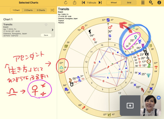Switch to Wheel view
164x119 pixels.
114,3
